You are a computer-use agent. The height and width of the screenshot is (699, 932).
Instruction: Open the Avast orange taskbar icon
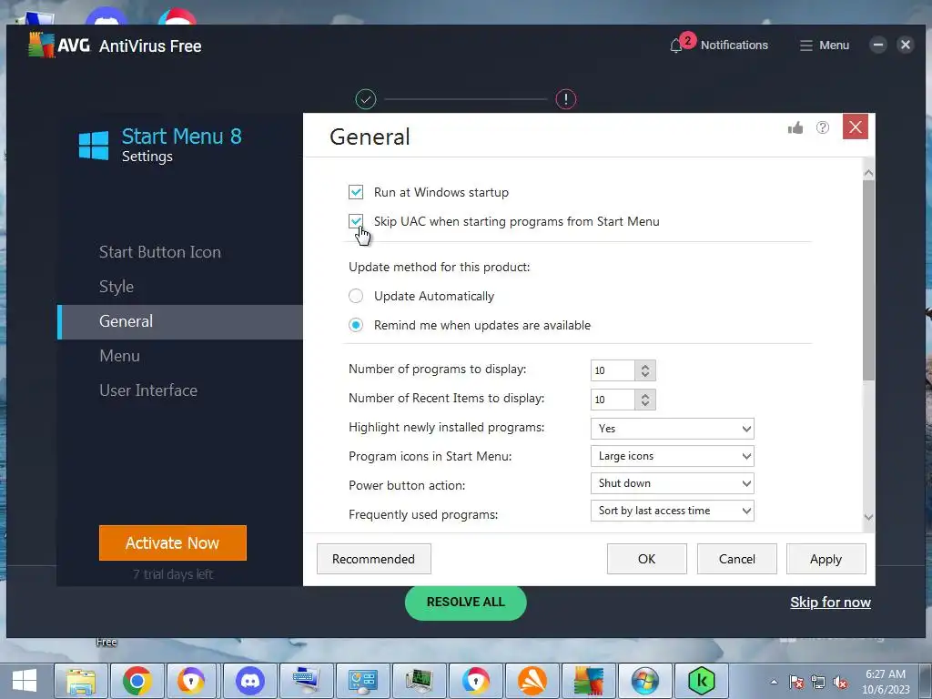pyautogui.click(x=532, y=681)
